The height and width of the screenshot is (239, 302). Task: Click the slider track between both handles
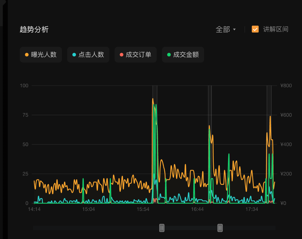coord(191,228)
